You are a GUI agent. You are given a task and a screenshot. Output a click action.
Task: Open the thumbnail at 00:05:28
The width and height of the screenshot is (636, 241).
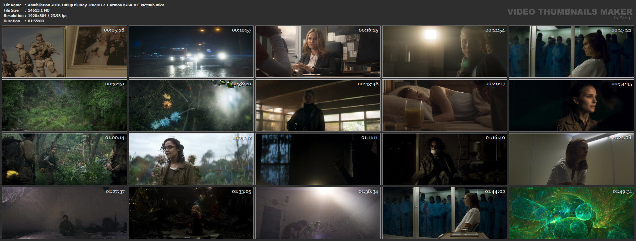64,52
